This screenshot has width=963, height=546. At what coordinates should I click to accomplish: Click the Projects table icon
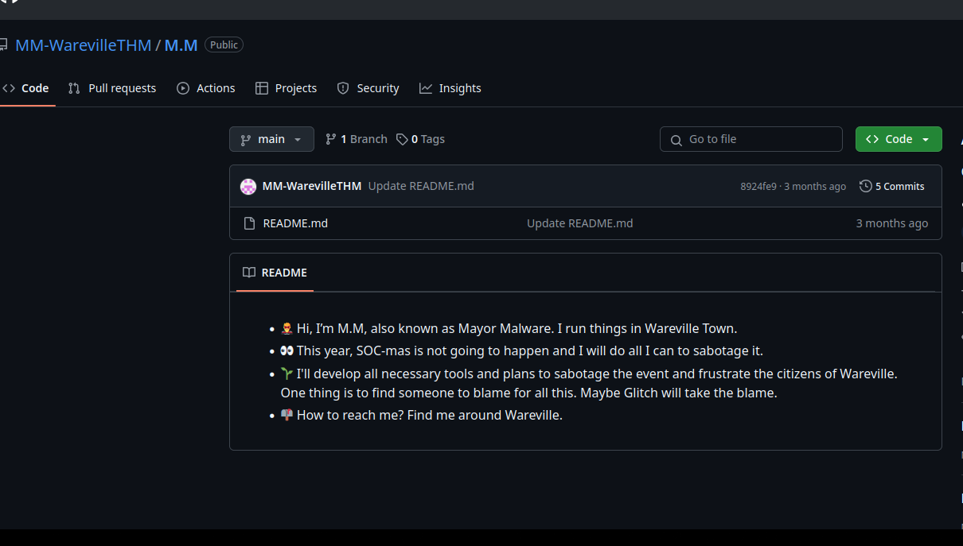(x=262, y=88)
